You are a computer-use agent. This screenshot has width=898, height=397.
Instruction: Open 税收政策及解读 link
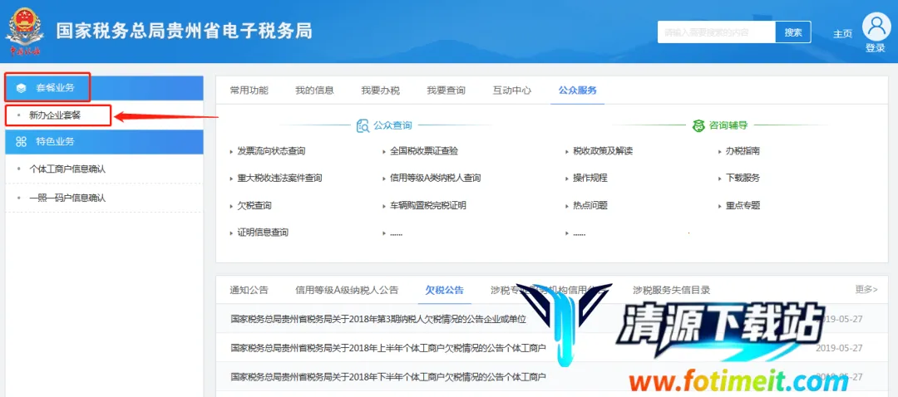coord(603,151)
